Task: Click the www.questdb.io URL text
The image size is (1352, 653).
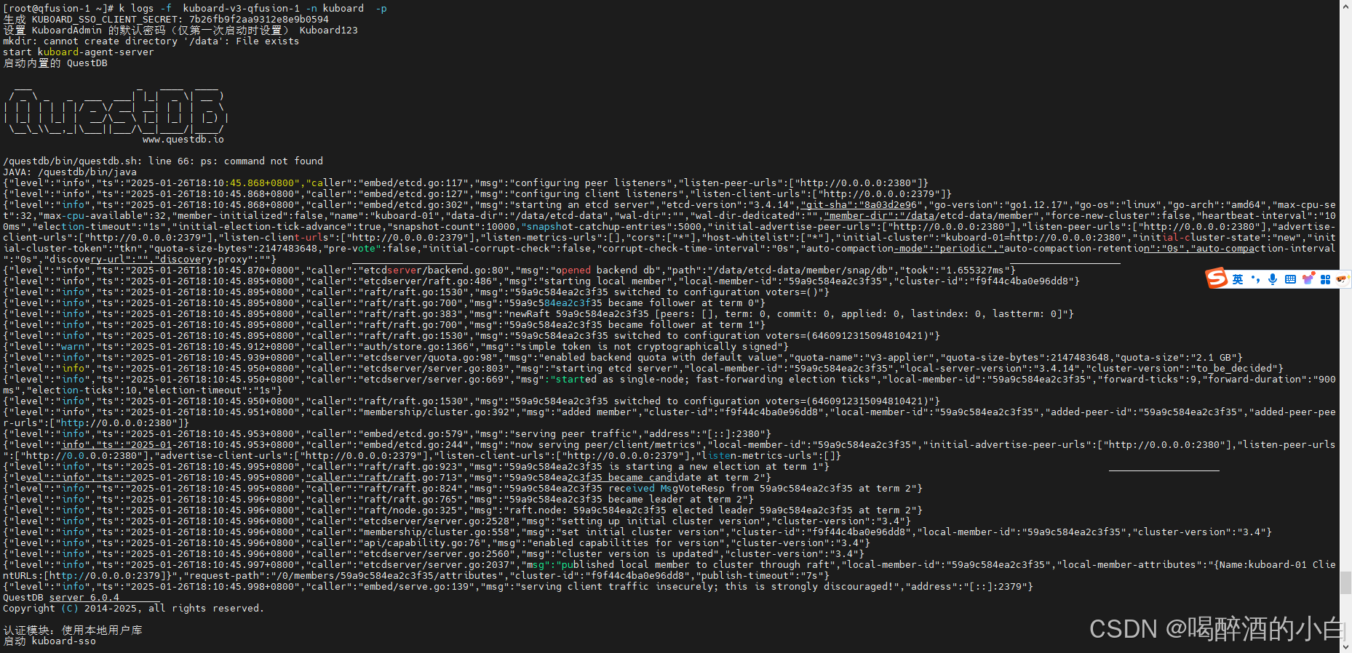Action: (183, 140)
